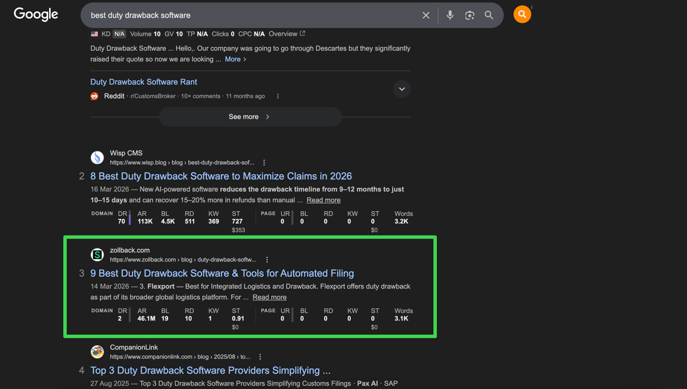Image resolution: width=687 pixels, height=389 pixels.
Task: Open 9 Best Duty Drawback Software & Tools result
Action: [222, 274]
